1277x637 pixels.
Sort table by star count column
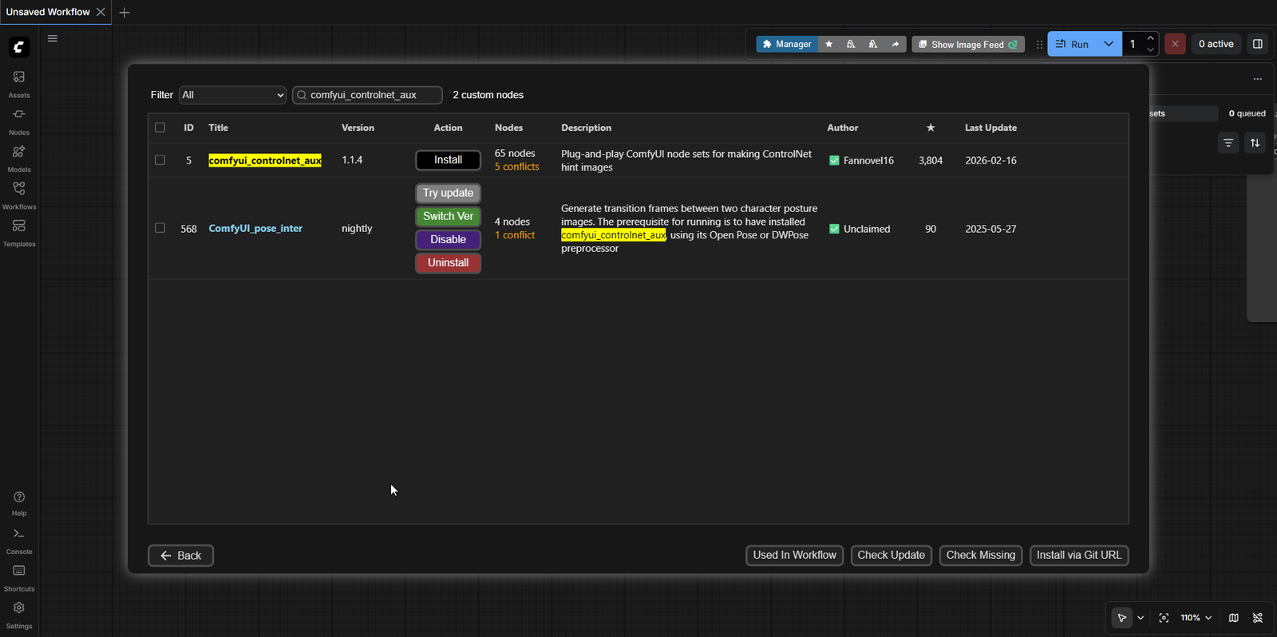pos(931,128)
